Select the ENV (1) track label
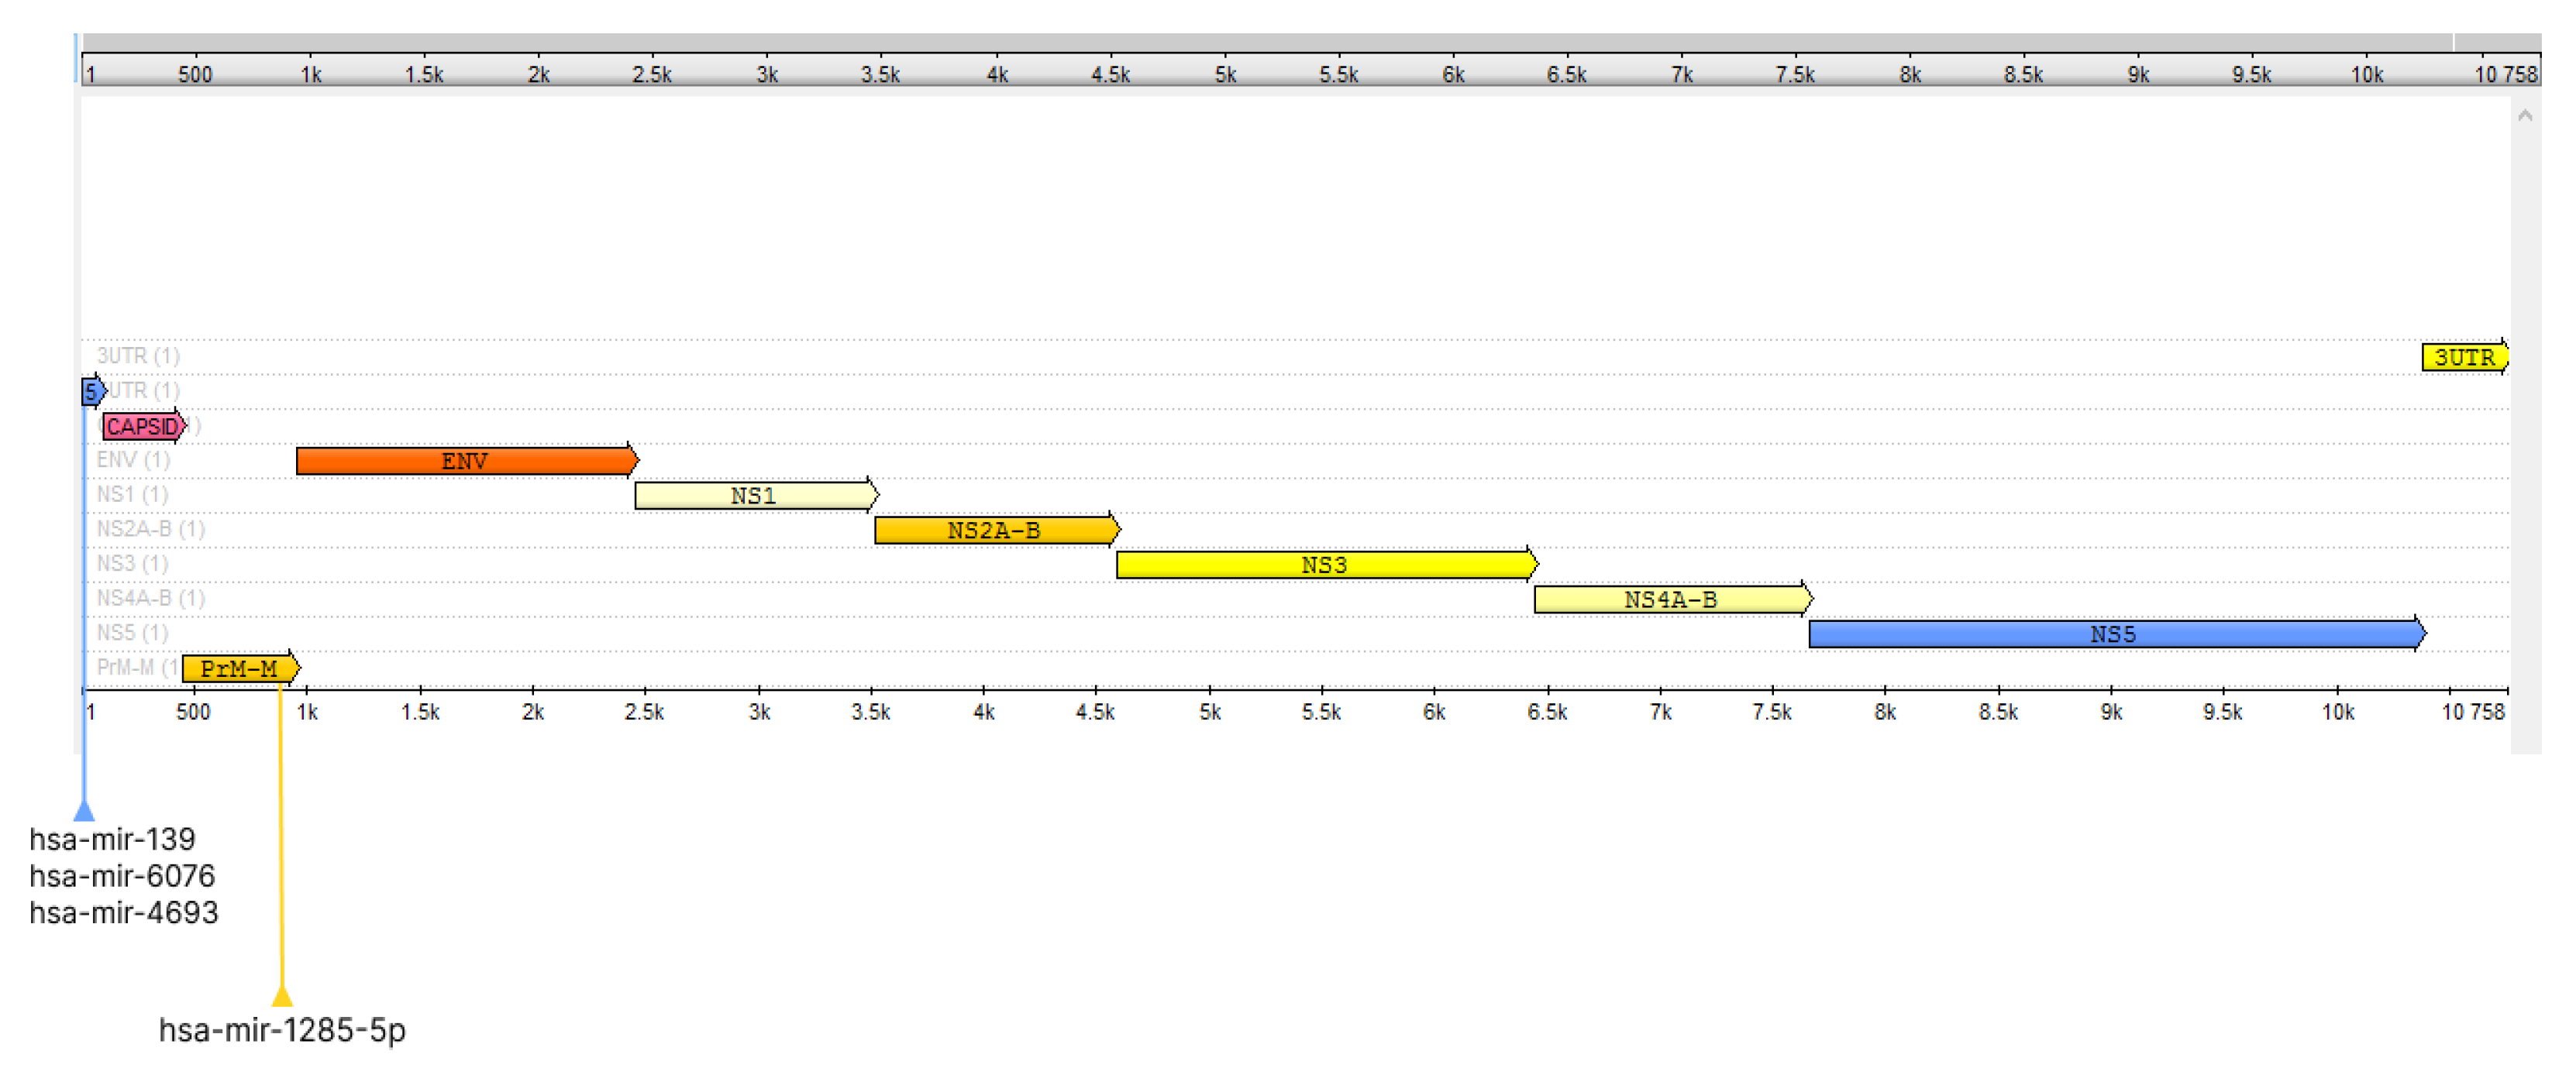 (x=133, y=459)
